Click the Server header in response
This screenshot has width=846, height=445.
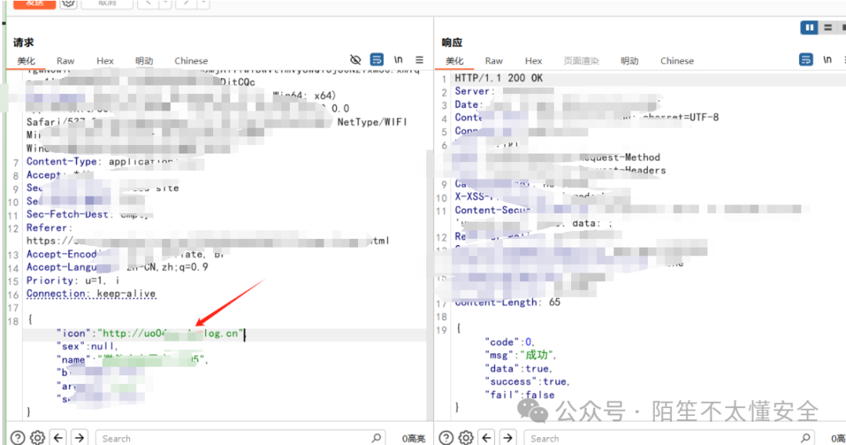[x=475, y=91]
